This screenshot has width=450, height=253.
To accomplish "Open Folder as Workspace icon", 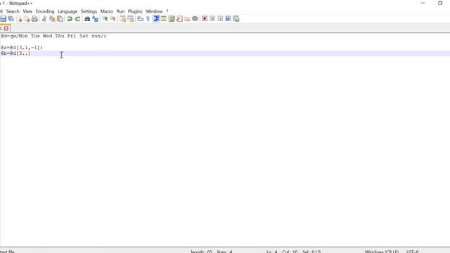I will 188,19.
